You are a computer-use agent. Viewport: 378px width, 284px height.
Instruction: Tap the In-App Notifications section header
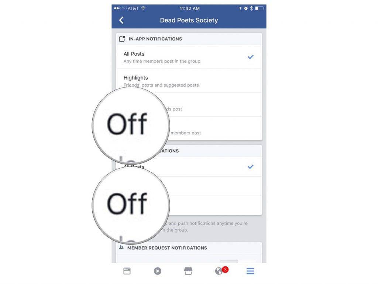click(189, 39)
